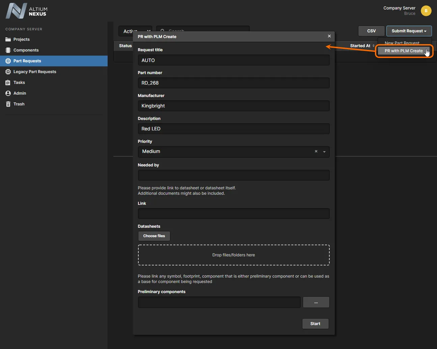Click the Description field

234,129
